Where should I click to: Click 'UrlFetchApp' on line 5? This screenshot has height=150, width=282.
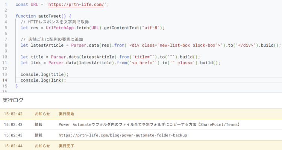(x=60, y=28)
